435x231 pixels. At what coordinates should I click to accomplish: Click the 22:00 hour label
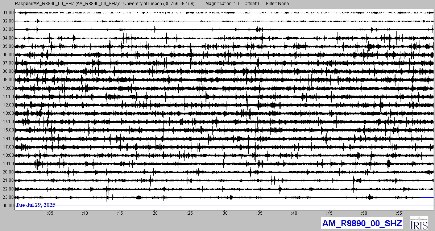point(8,189)
